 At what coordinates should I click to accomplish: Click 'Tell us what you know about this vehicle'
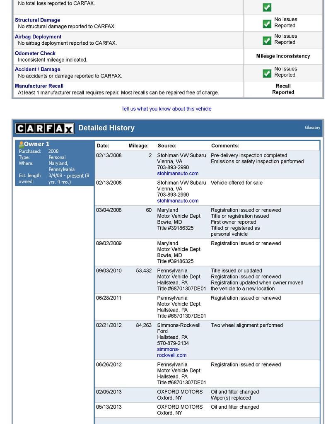(166, 109)
